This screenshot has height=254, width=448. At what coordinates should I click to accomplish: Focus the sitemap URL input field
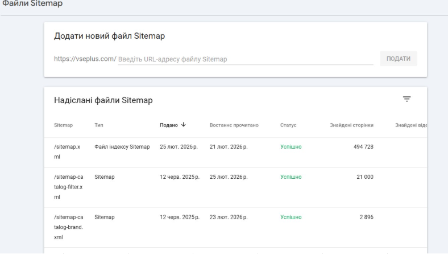point(245,59)
